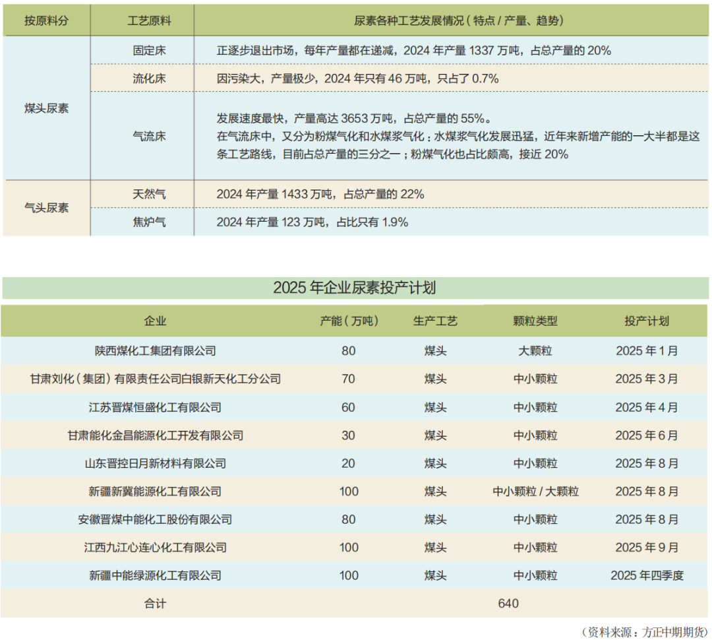Click capacity '70' in 甘肃刘化 row
This screenshot has width=712, height=640.
[348, 379]
